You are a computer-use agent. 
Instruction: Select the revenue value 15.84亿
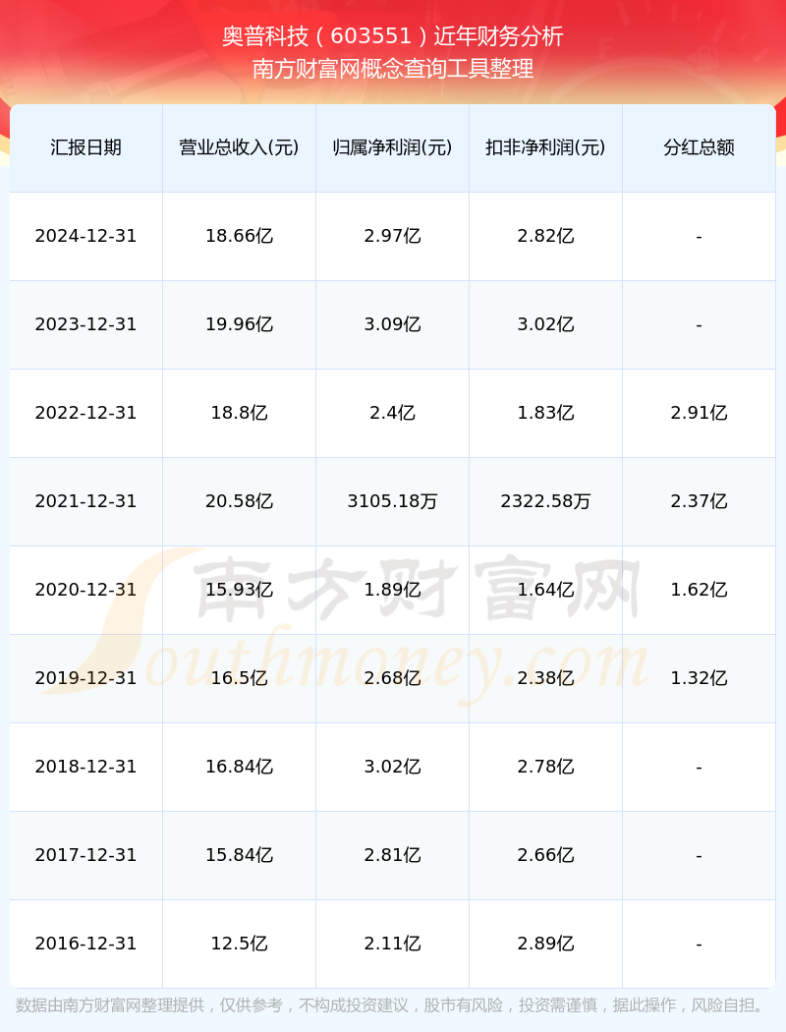click(x=239, y=855)
